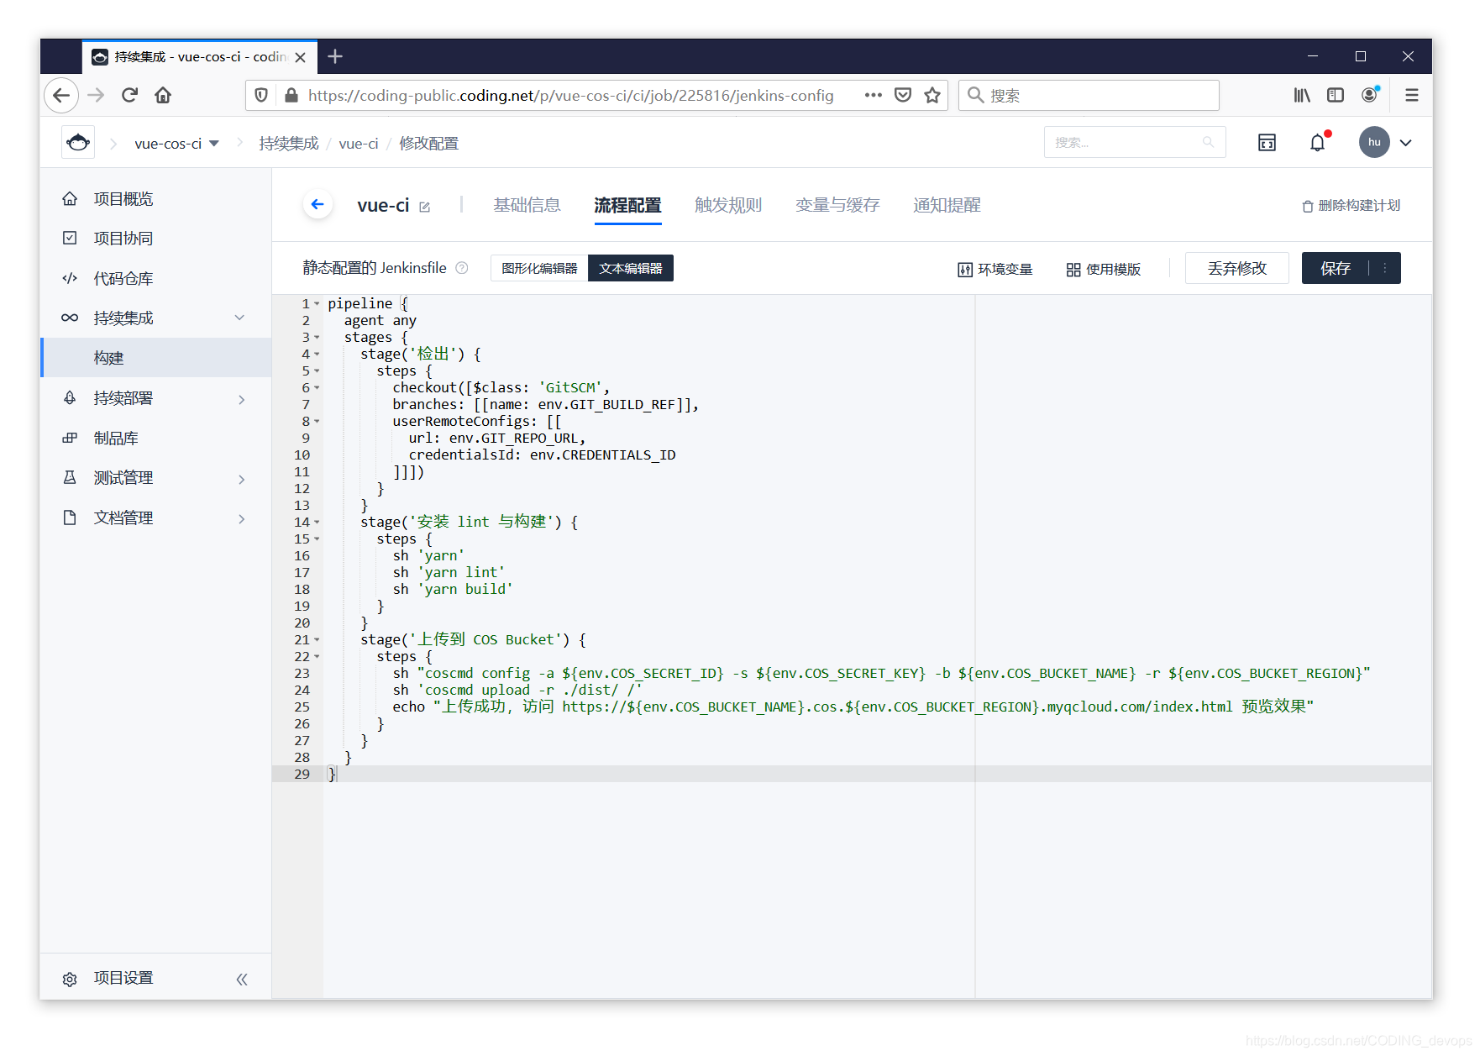Screen dimensions: 1480x1056
Task: Go to browser home page icon
Action: click(x=163, y=96)
